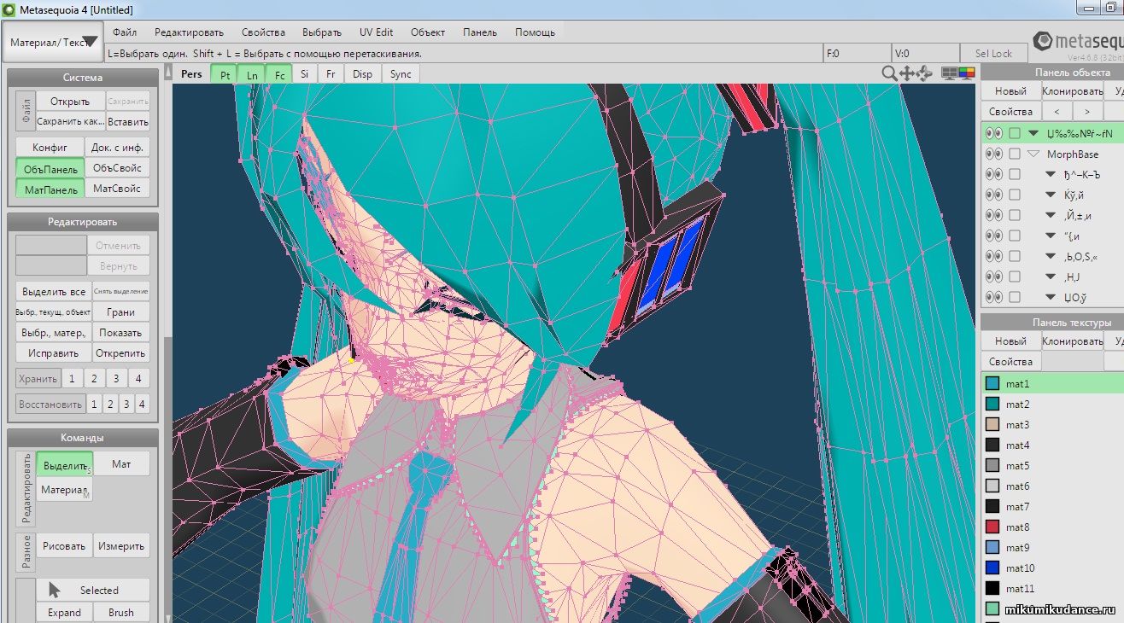Tick the checkbox of the ',H,J' object
Image resolution: width=1124 pixels, height=623 pixels.
[x=1015, y=277]
